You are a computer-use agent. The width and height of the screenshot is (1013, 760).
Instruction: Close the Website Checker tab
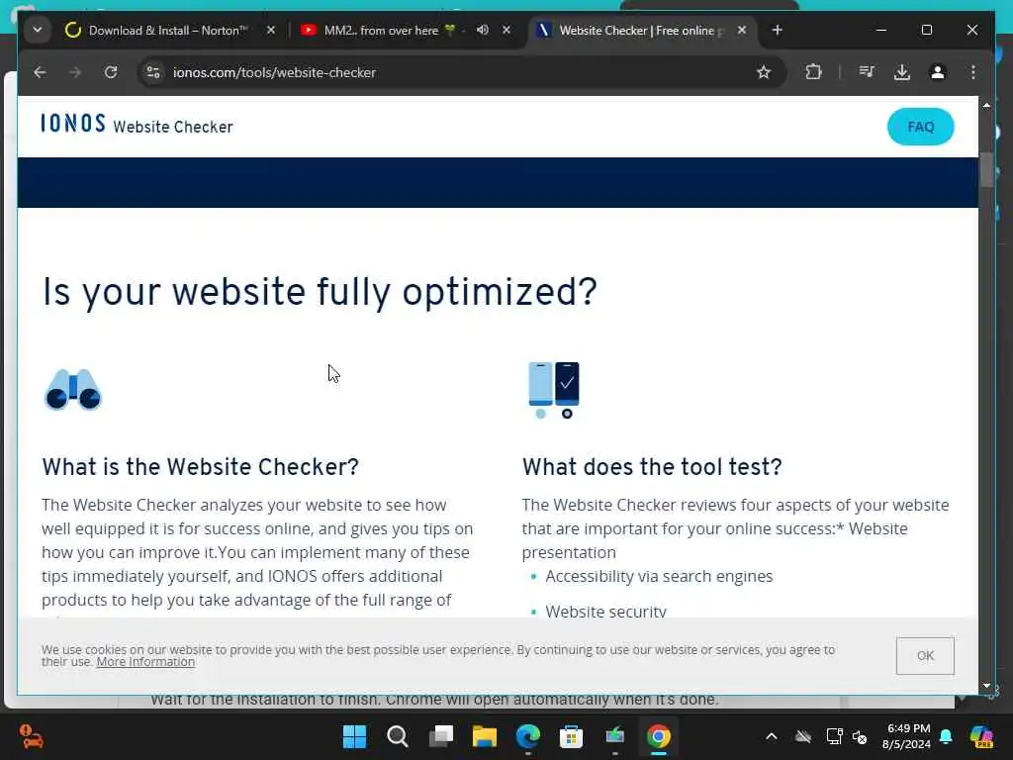[x=742, y=31]
